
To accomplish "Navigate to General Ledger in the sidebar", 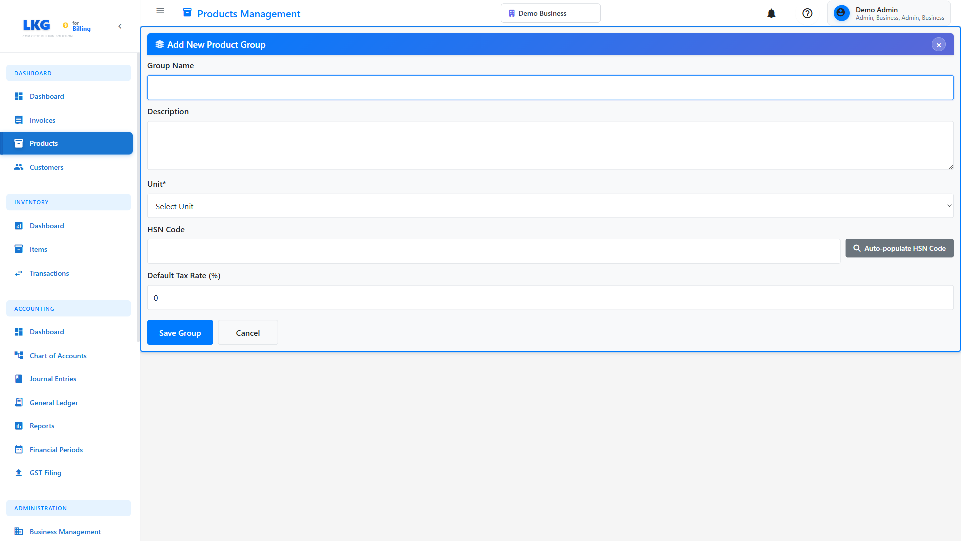I will point(54,402).
